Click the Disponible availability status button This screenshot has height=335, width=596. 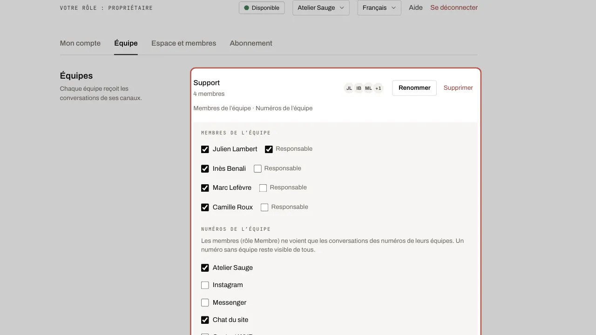pyautogui.click(x=262, y=8)
